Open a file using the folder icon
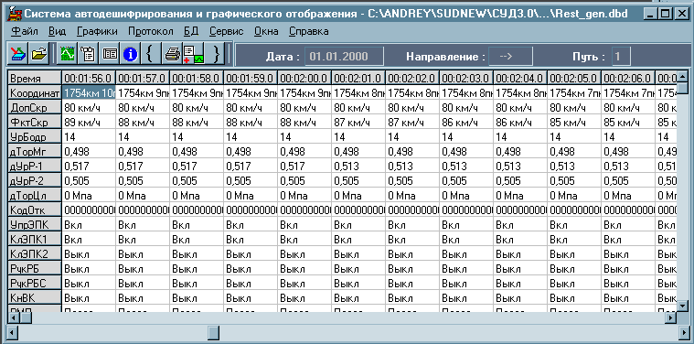This screenshot has width=694, height=344. (40, 54)
